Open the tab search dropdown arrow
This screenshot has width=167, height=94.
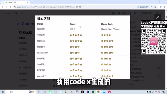pyautogui.click(x=2, y=2)
